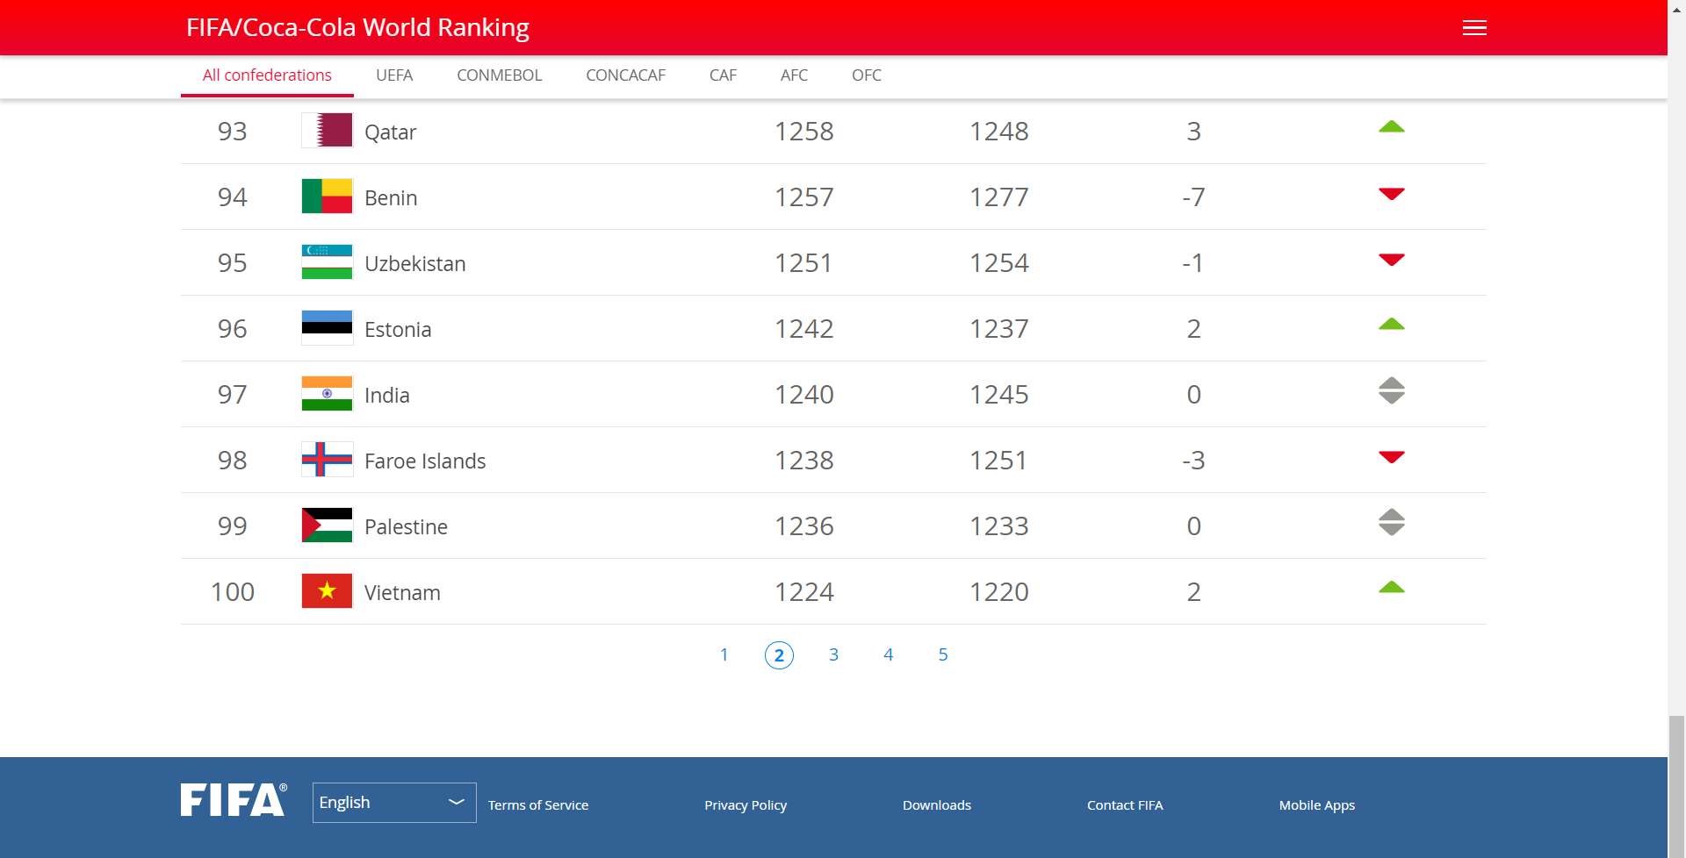
Task: Open the Privacy Policy link
Action: [745, 804]
